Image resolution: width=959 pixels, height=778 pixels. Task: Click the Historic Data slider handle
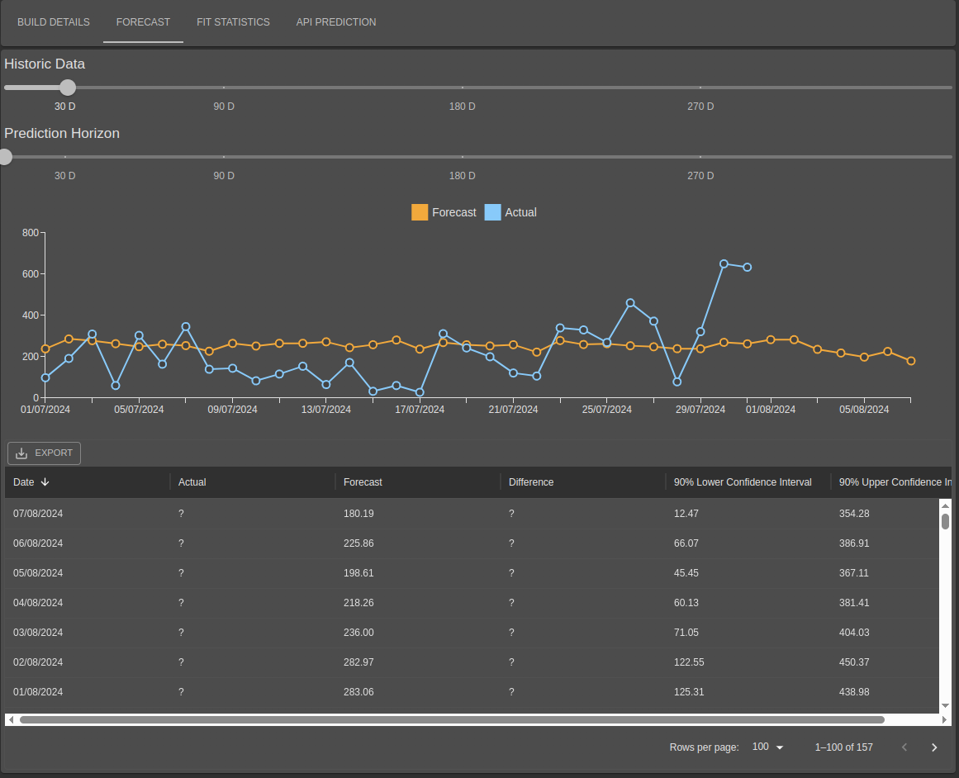pyautogui.click(x=68, y=88)
